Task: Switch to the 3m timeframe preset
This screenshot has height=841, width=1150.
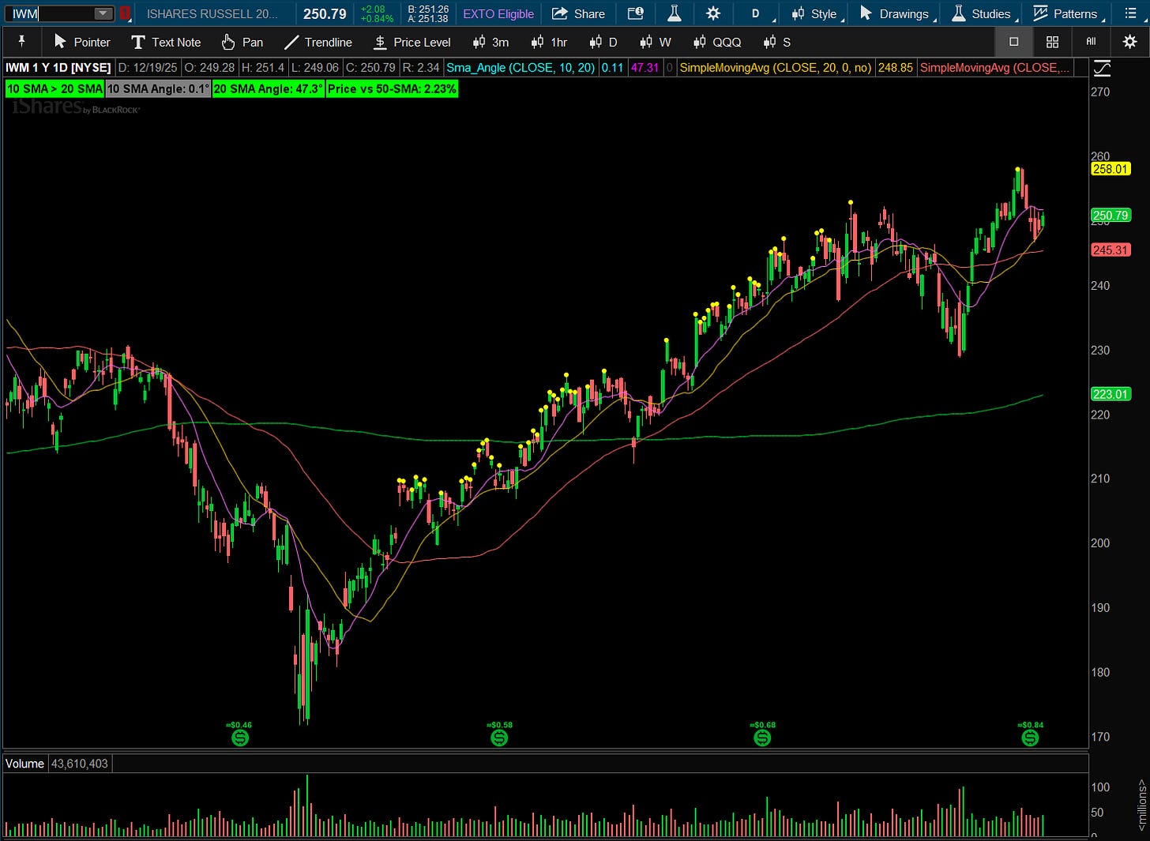Action: point(490,42)
